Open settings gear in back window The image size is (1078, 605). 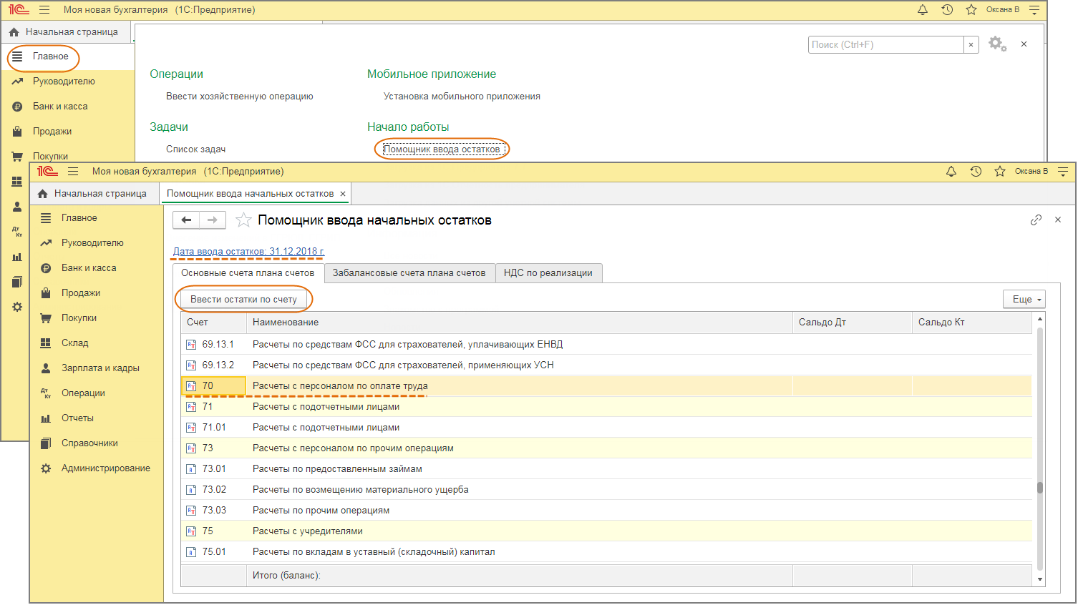tap(997, 44)
